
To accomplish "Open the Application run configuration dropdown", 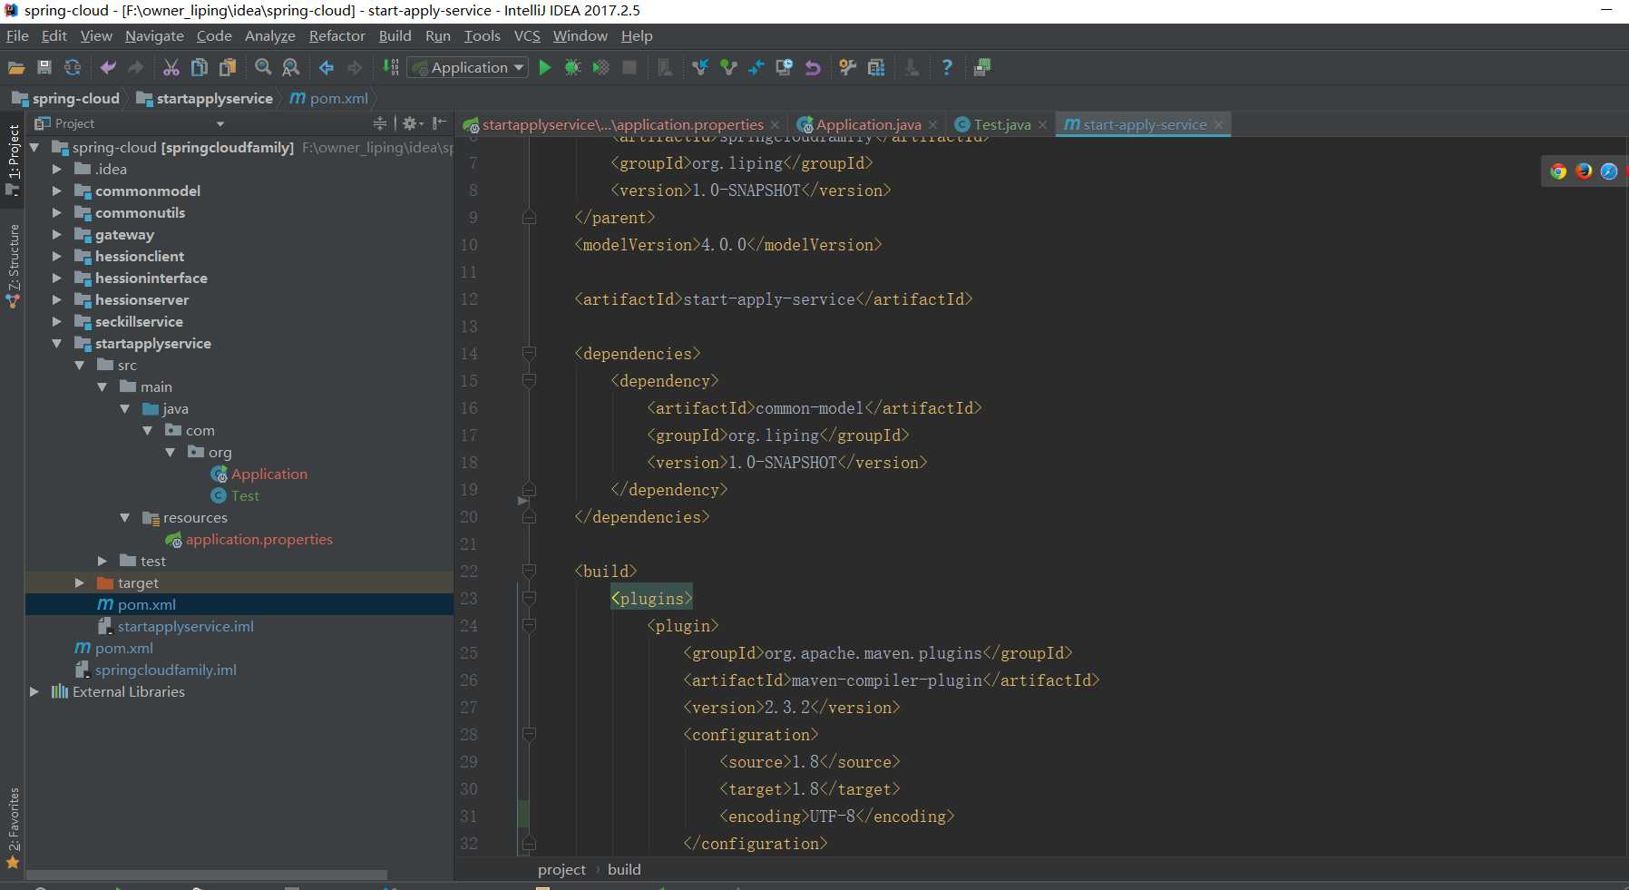I will (x=468, y=67).
